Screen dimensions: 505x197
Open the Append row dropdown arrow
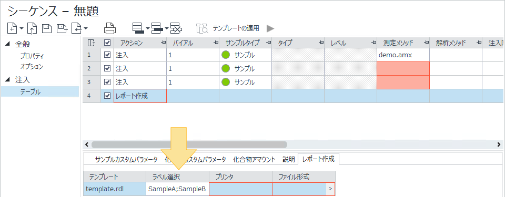(x=147, y=28)
